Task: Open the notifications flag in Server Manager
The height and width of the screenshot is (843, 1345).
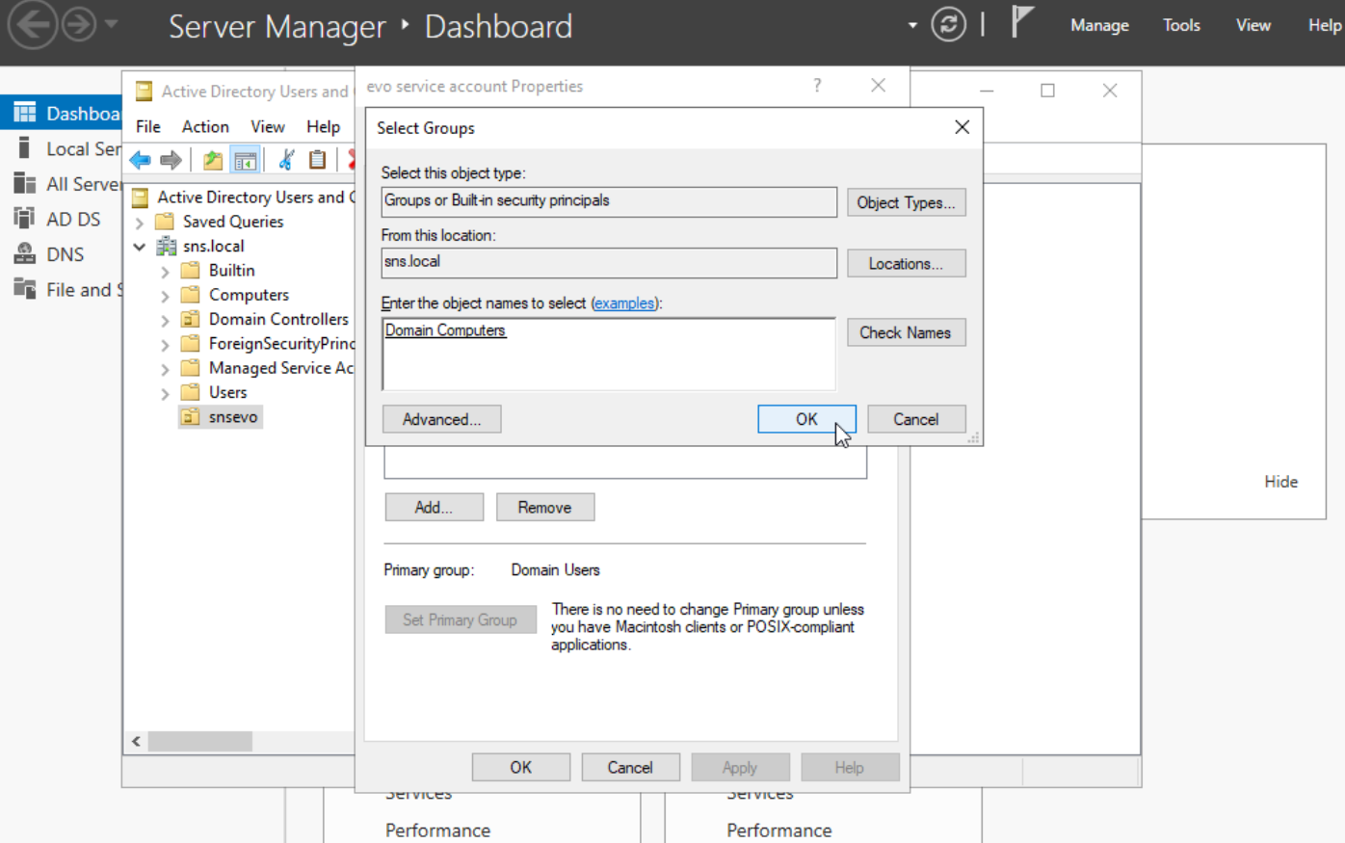Action: tap(1022, 21)
